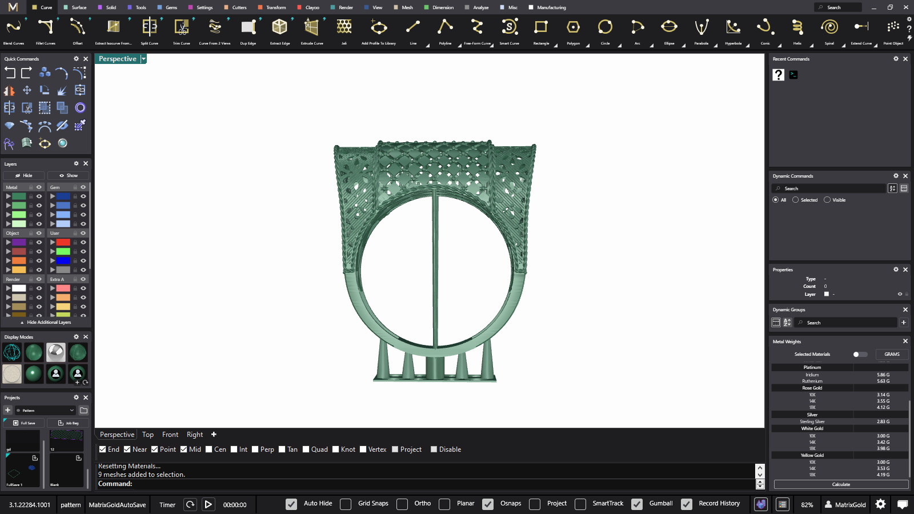Pick the blue User layer color swatch
Image resolution: width=914 pixels, height=514 pixels.
click(63, 260)
